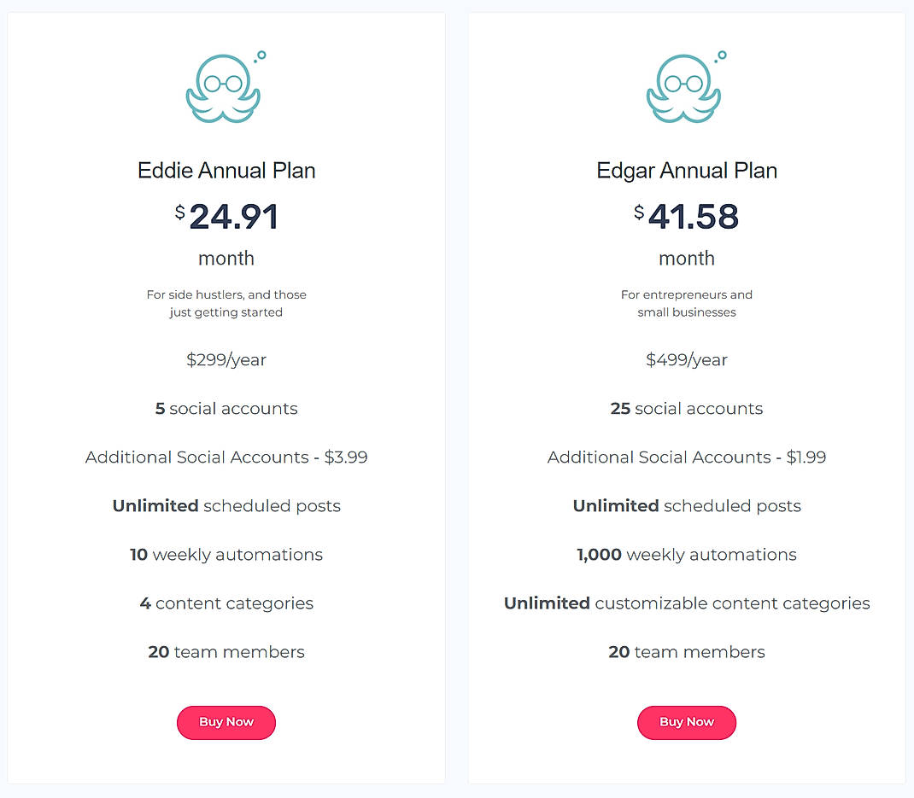Click the Edgar plan octopus mascot icon
The width and height of the screenshot is (914, 798).
tap(685, 88)
